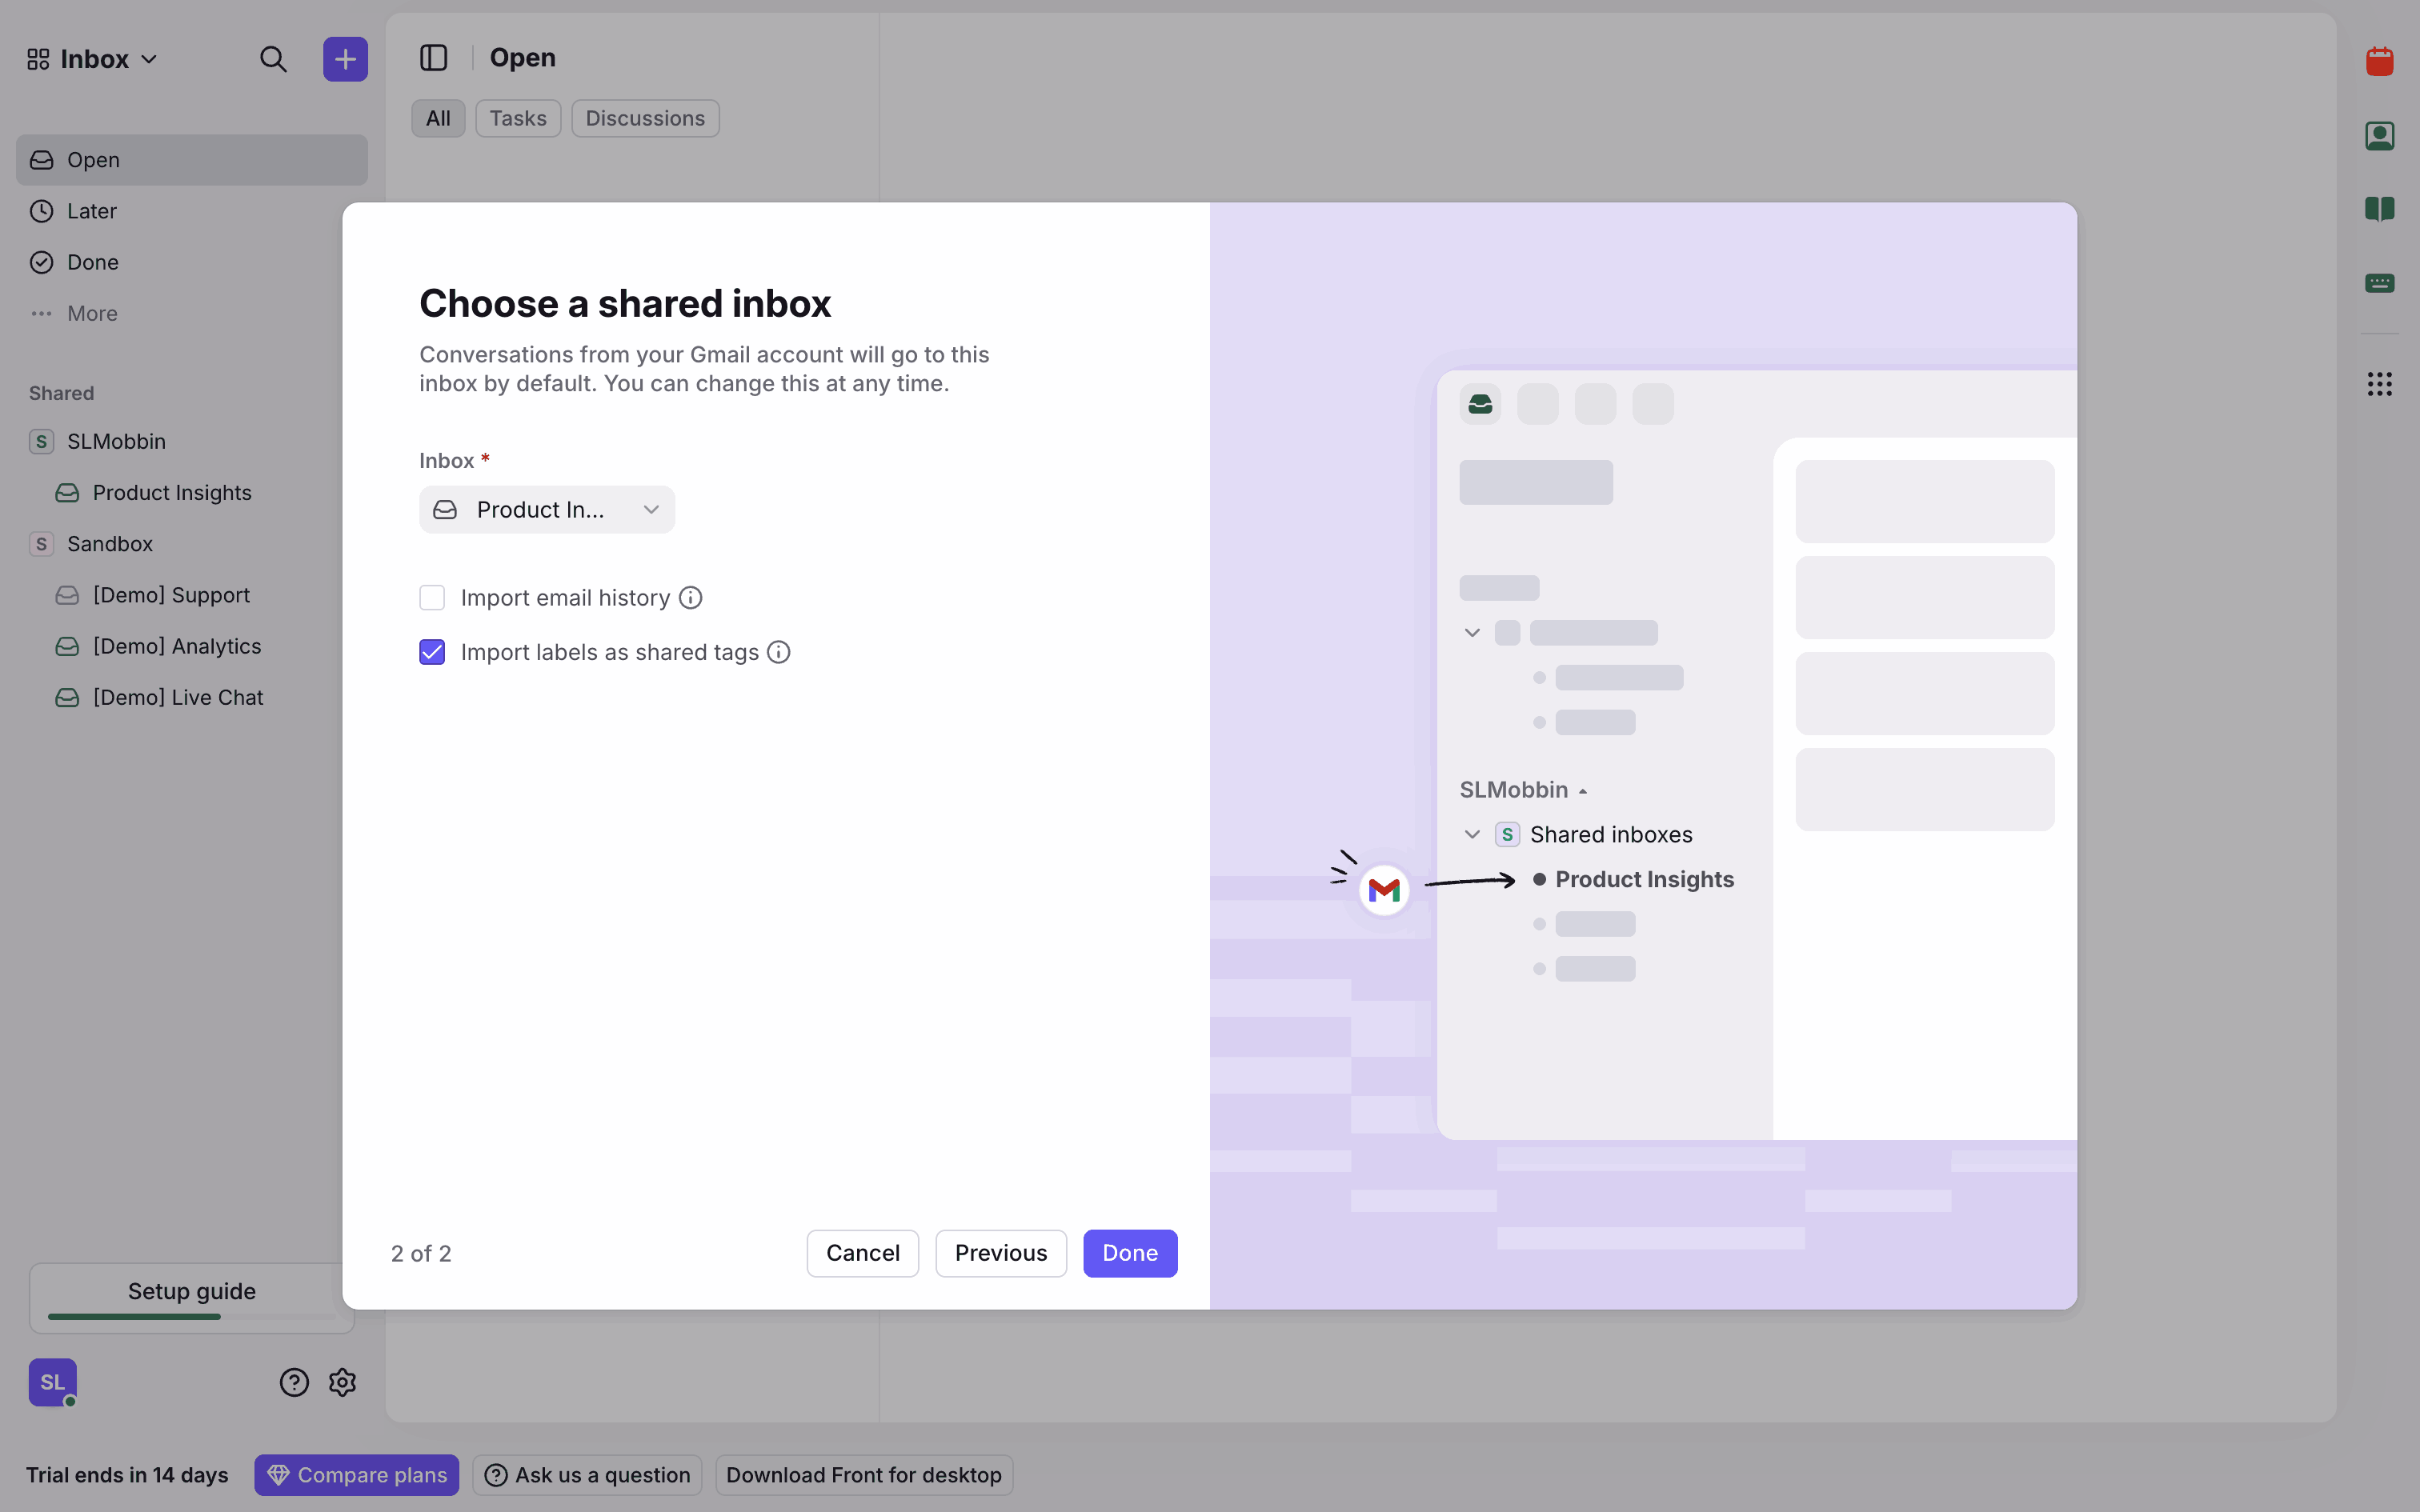The height and width of the screenshot is (1512, 2420).
Task: Open settings gear icon at bottom left
Action: point(342,1382)
